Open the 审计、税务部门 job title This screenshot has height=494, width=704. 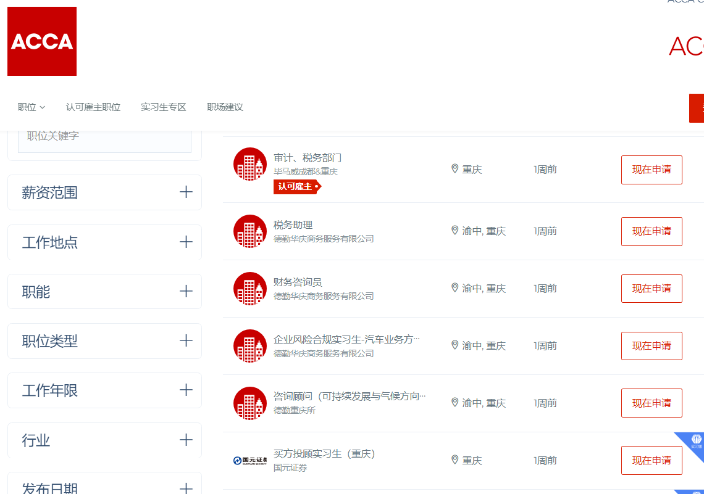coord(308,158)
